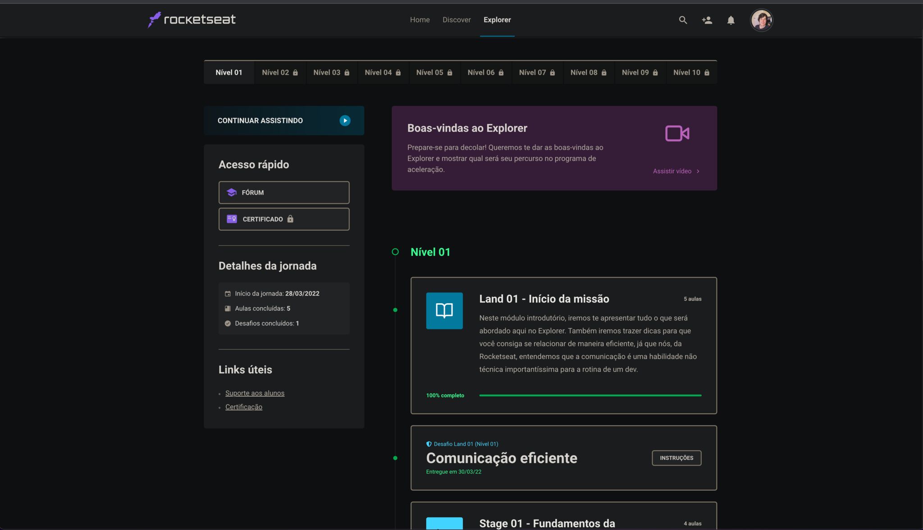Click the date 28/03/2022
This screenshot has width=923, height=530.
(302, 293)
